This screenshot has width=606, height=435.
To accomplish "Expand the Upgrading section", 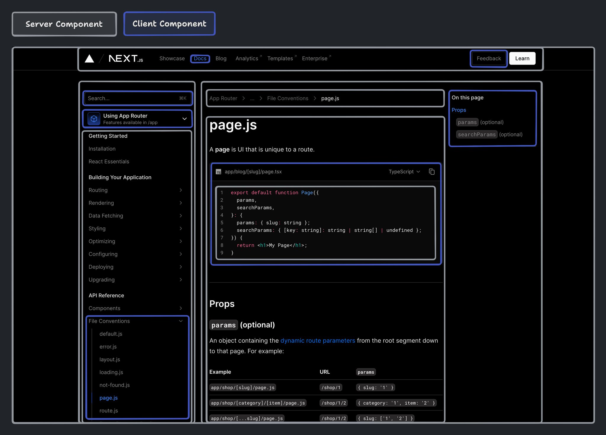I will click(x=135, y=280).
